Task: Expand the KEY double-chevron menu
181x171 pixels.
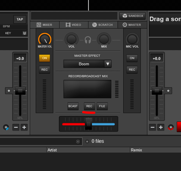Action: [25, 33]
